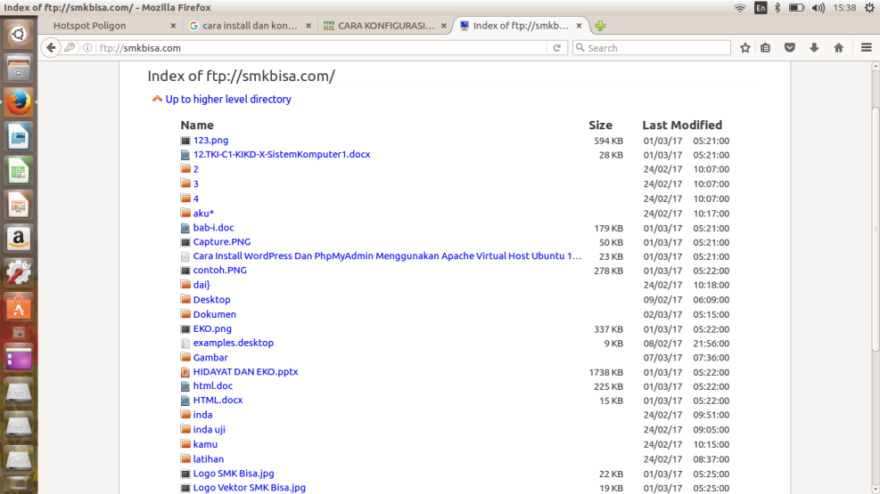The width and height of the screenshot is (880, 494).
Task: Close the CARA KONFIGURASI tab
Action: 443,26
